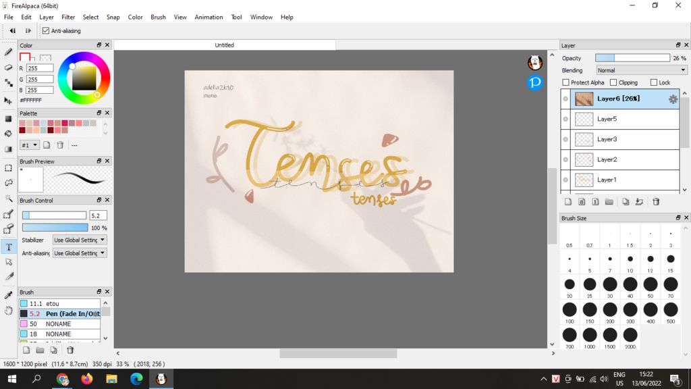Open the Filter menu
The height and width of the screenshot is (389, 691).
point(68,17)
